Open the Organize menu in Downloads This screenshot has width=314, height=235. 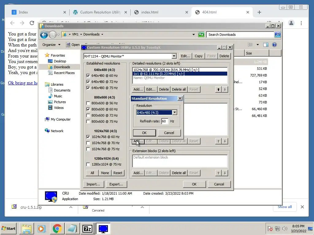click(51, 45)
